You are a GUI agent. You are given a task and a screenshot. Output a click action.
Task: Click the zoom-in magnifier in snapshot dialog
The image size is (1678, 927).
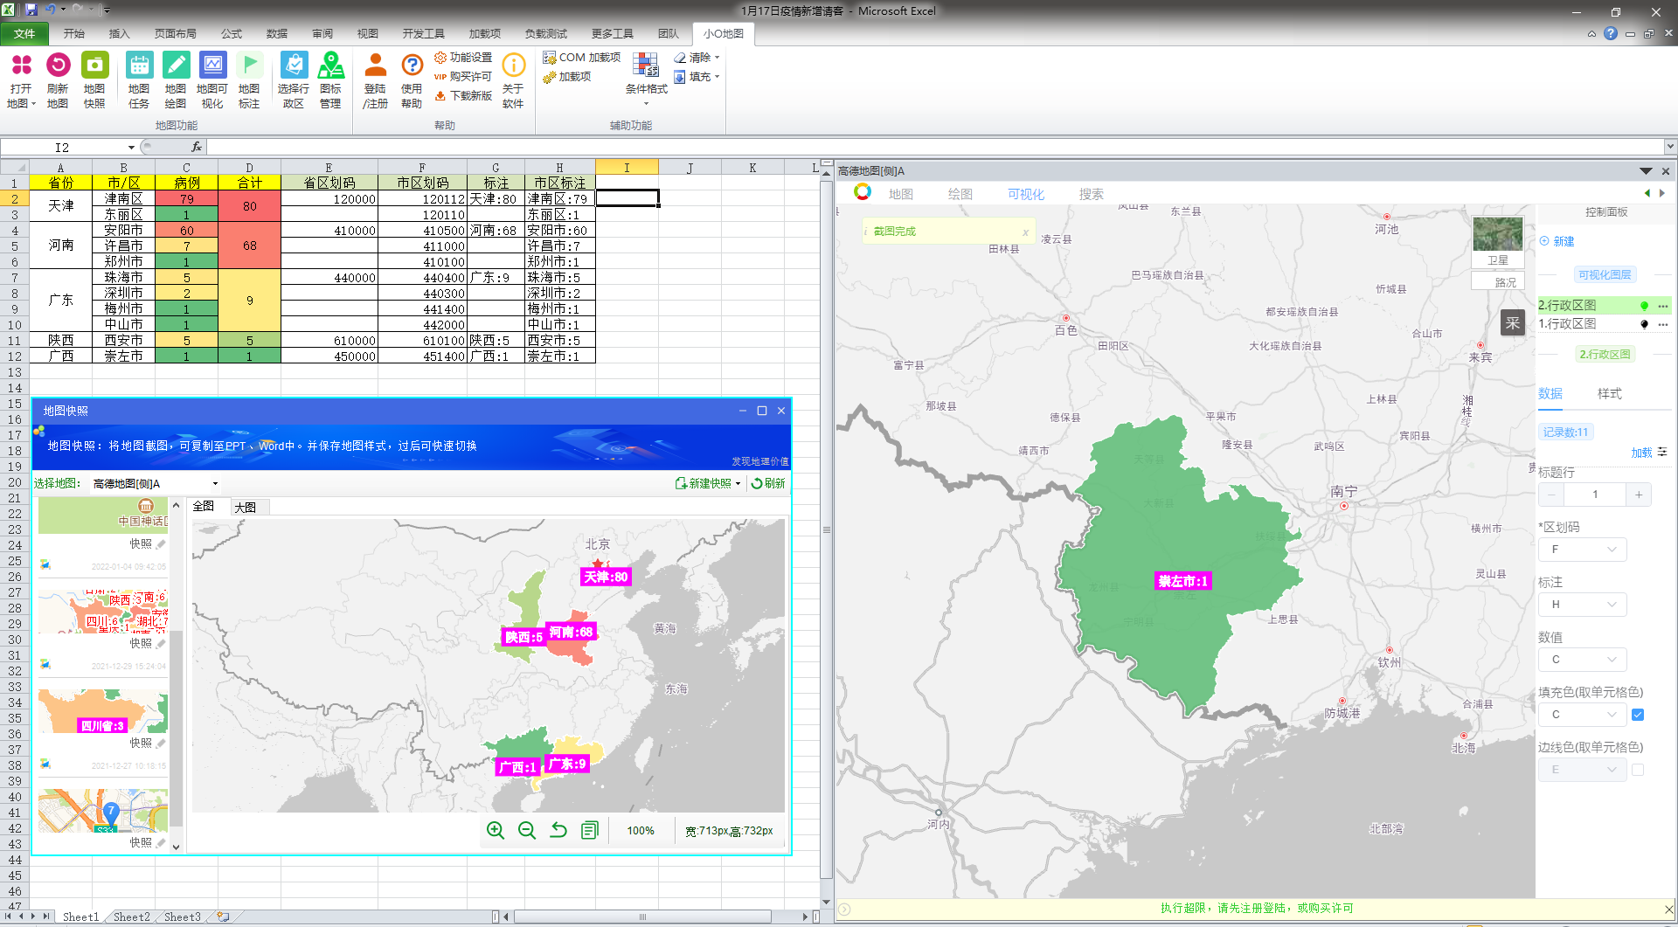pos(496,830)
